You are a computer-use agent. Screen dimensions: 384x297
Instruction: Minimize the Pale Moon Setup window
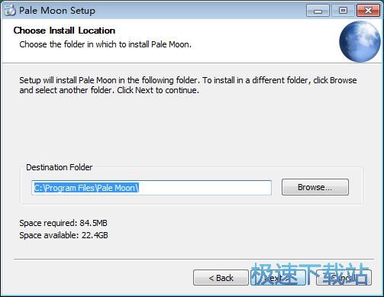click(318, 11)
